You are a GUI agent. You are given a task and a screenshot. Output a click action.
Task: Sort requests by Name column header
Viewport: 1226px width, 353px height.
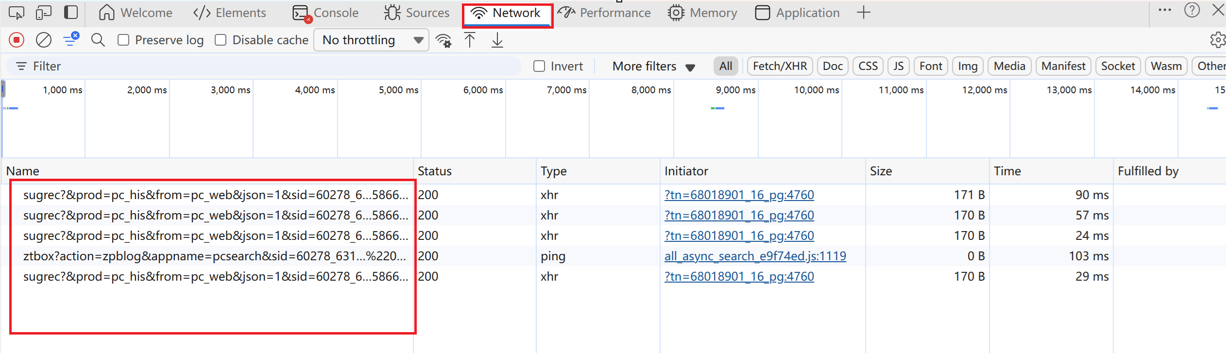(x=208, y=171)
